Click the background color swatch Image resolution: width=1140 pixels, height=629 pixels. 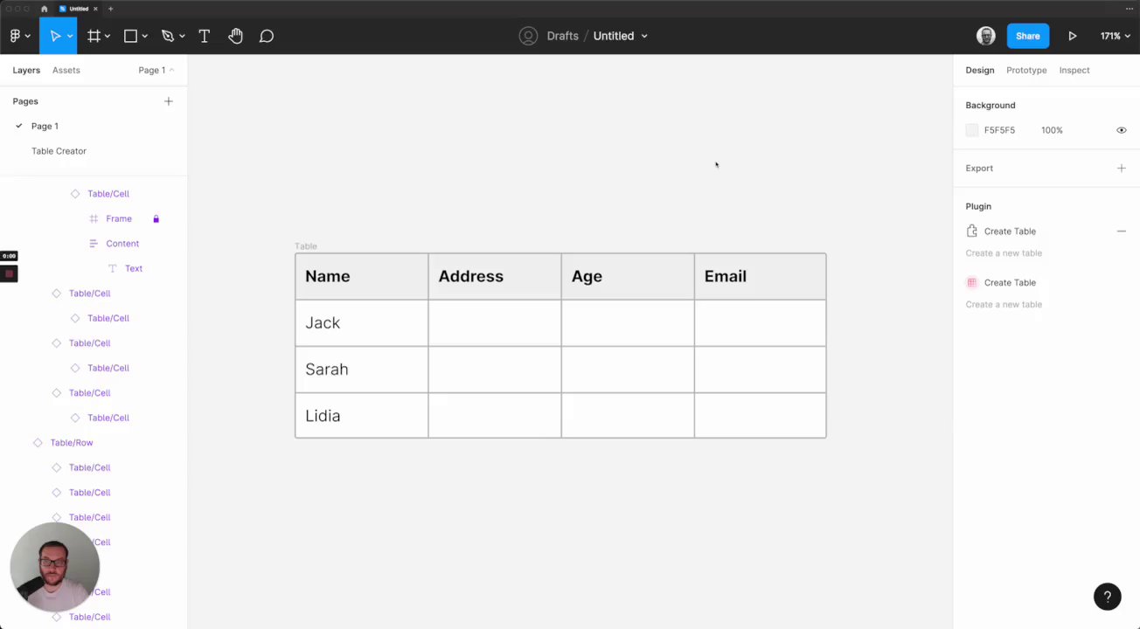point(972,130)
